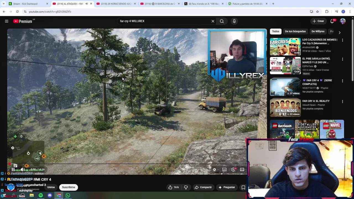Bookmark this page with the star
The width and height of the screenshot is (354, 199).
click(x=317, y=12)
